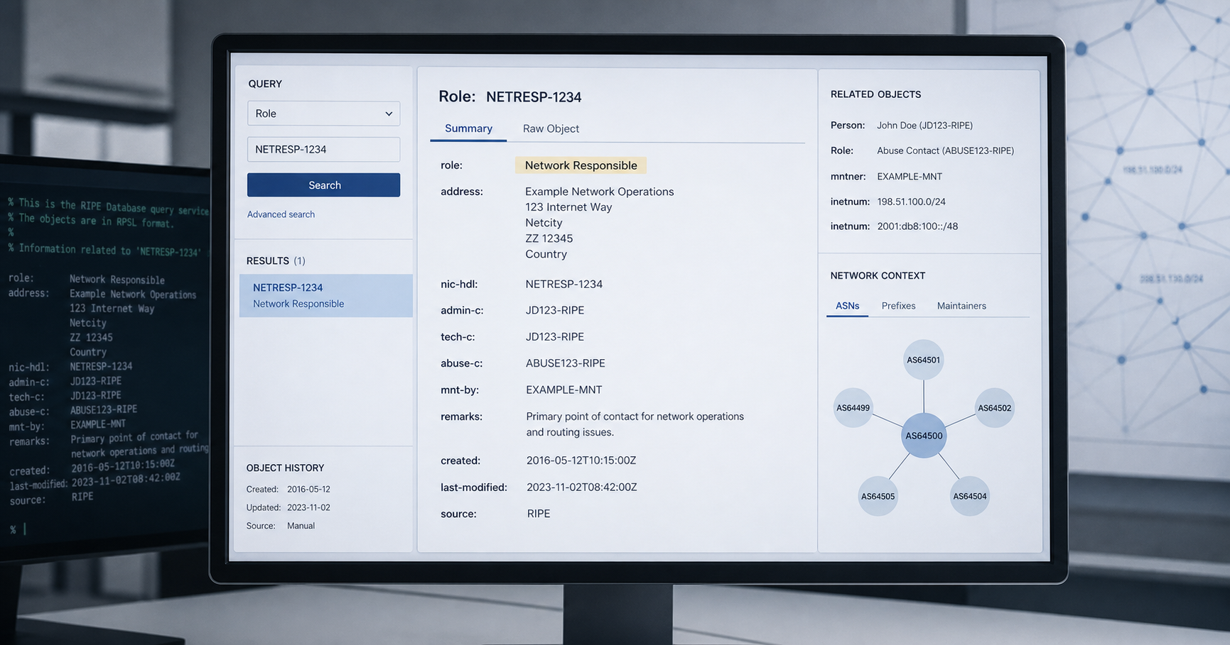This screenshot has height=645, width=1230.
Task: Open related role Abuse Contact (ABUSE123-RIPE)
Action: [x=945, y=150]
